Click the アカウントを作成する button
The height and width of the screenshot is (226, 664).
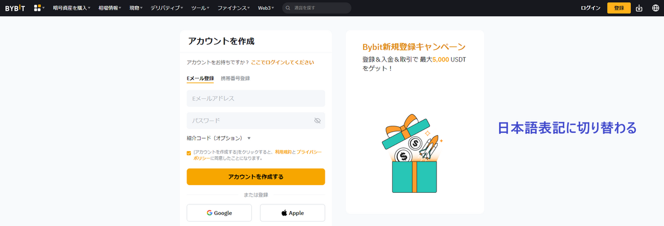[256, 177]
